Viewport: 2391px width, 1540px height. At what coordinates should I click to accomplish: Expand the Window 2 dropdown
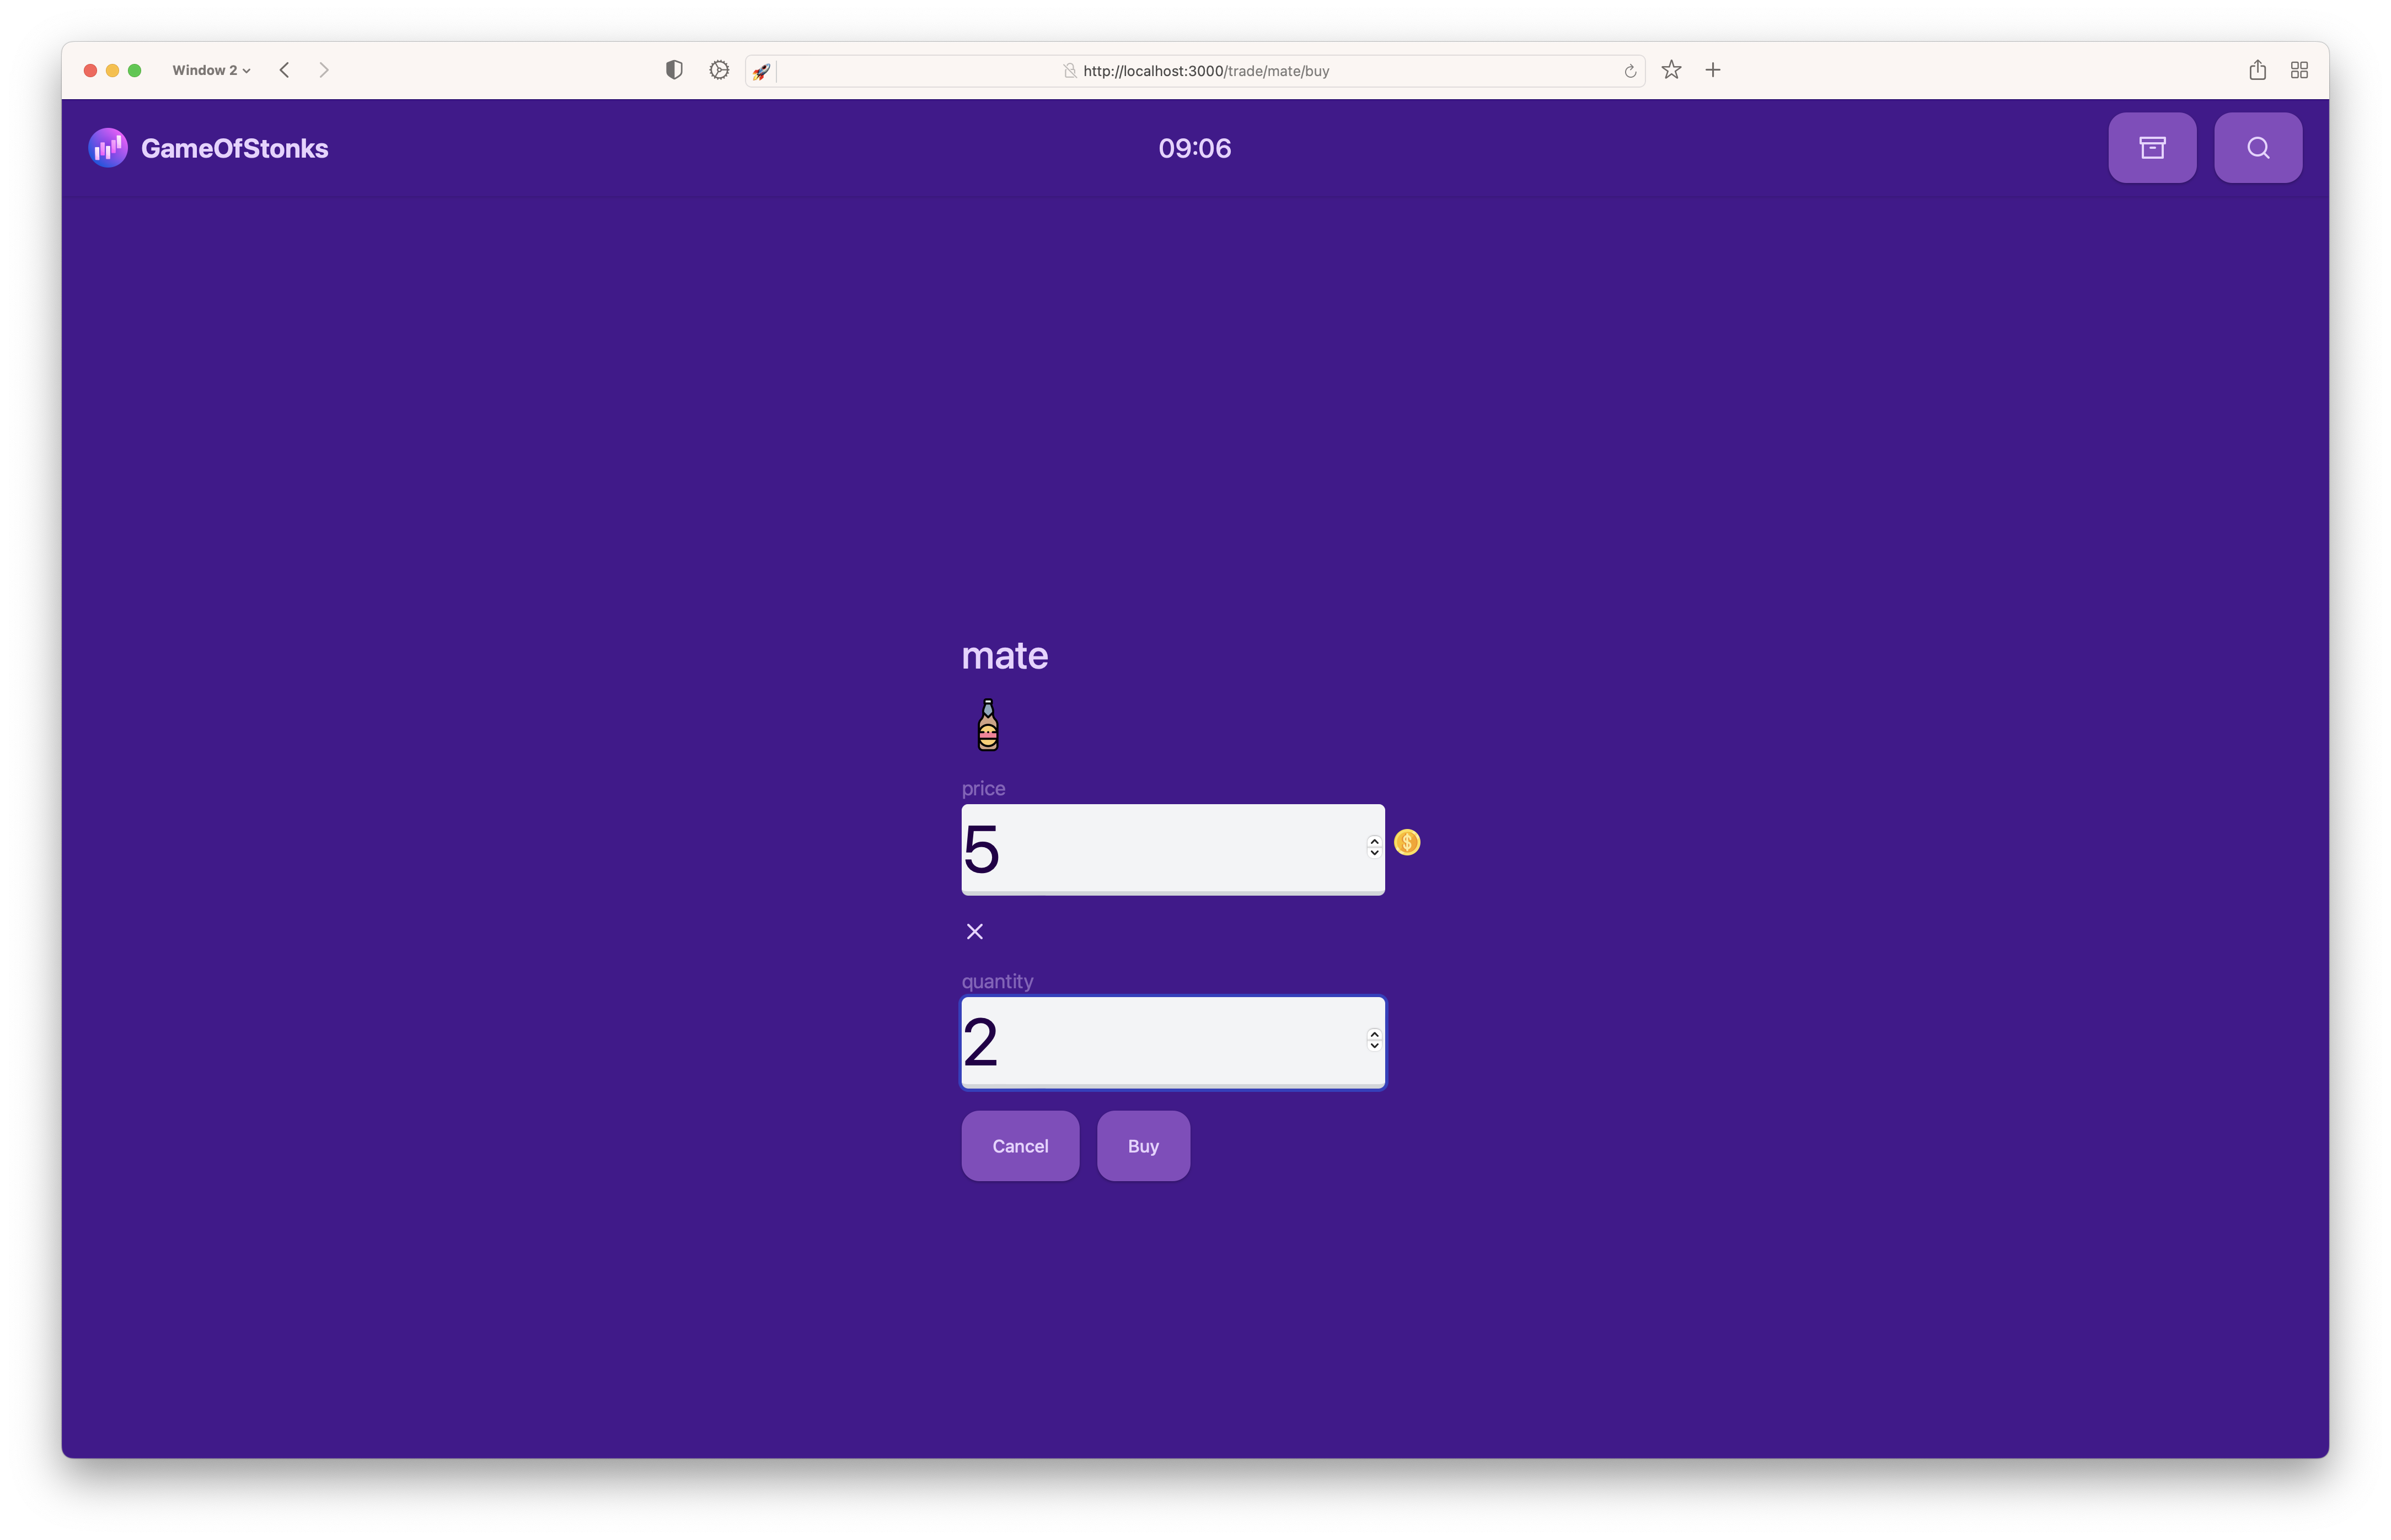tap(211, 70)
